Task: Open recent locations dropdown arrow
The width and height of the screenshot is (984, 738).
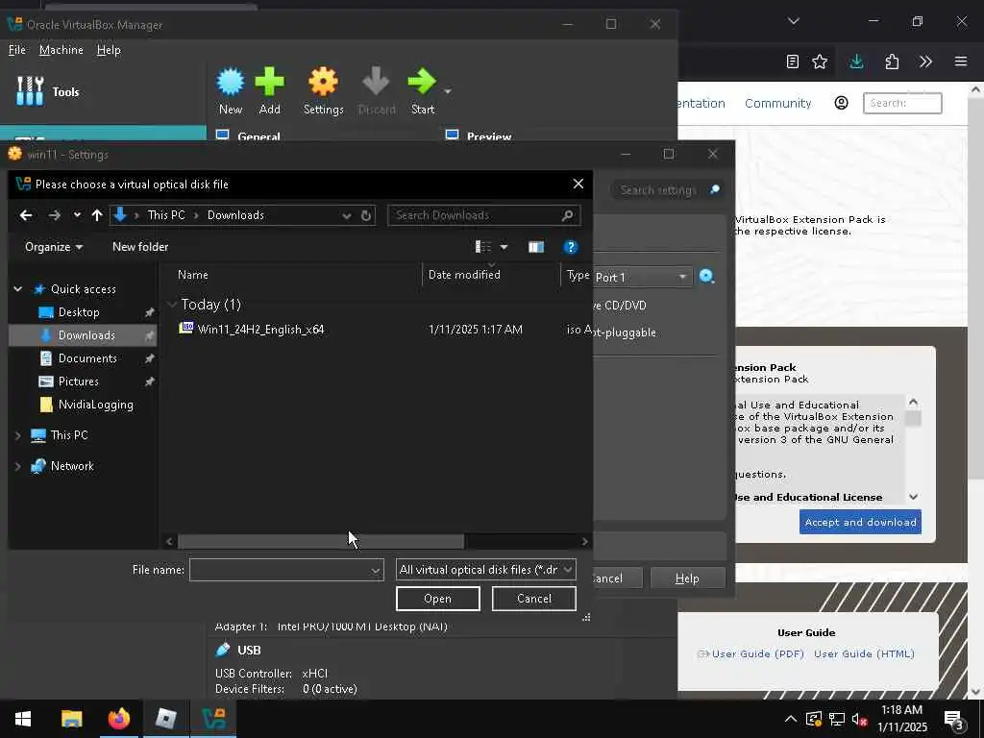Action: point(77,215)
